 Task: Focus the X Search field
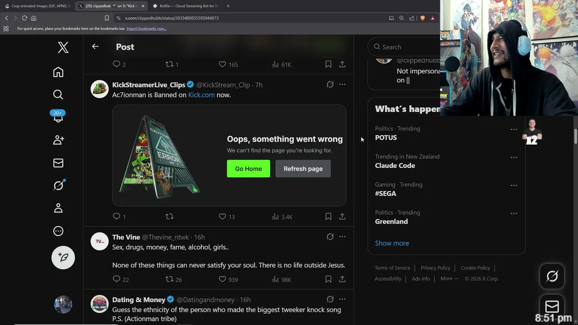[x=404, y=47]
